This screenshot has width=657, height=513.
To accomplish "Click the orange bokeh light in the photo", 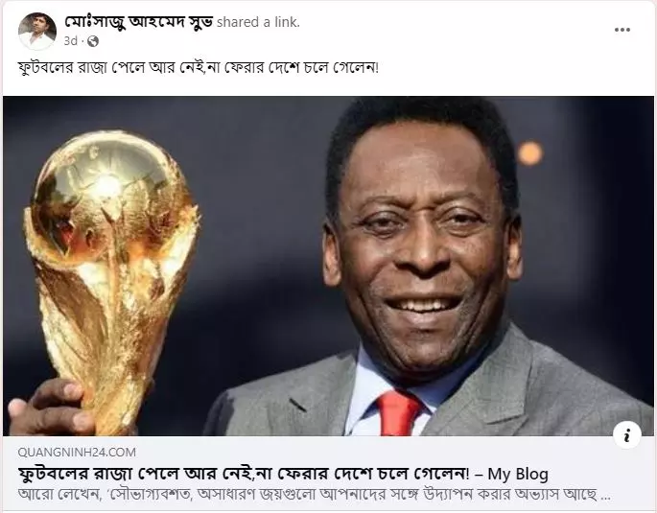I will pyautogui.click(x=530, y=152).
